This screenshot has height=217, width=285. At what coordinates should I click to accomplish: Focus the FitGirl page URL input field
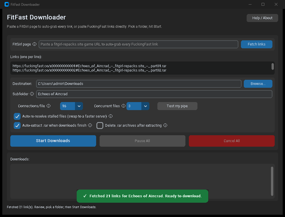point(138,44)
